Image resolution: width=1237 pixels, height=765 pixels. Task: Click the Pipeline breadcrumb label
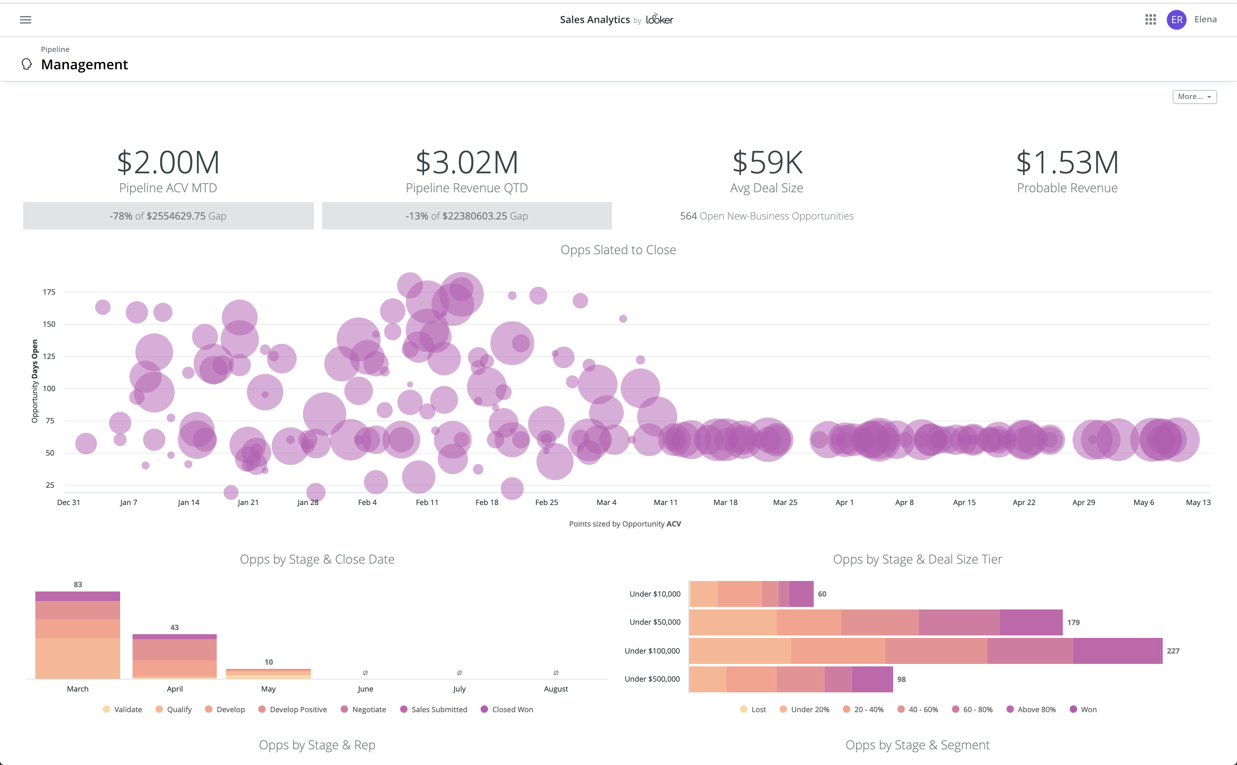pyautogui.click(x=55, y=49)
